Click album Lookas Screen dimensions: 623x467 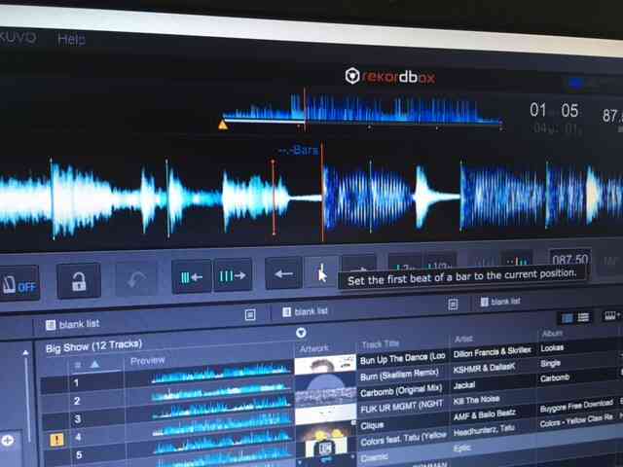552,348
